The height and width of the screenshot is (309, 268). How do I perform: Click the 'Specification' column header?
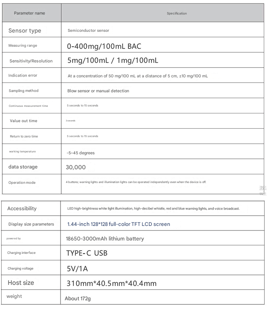[176, 13]
